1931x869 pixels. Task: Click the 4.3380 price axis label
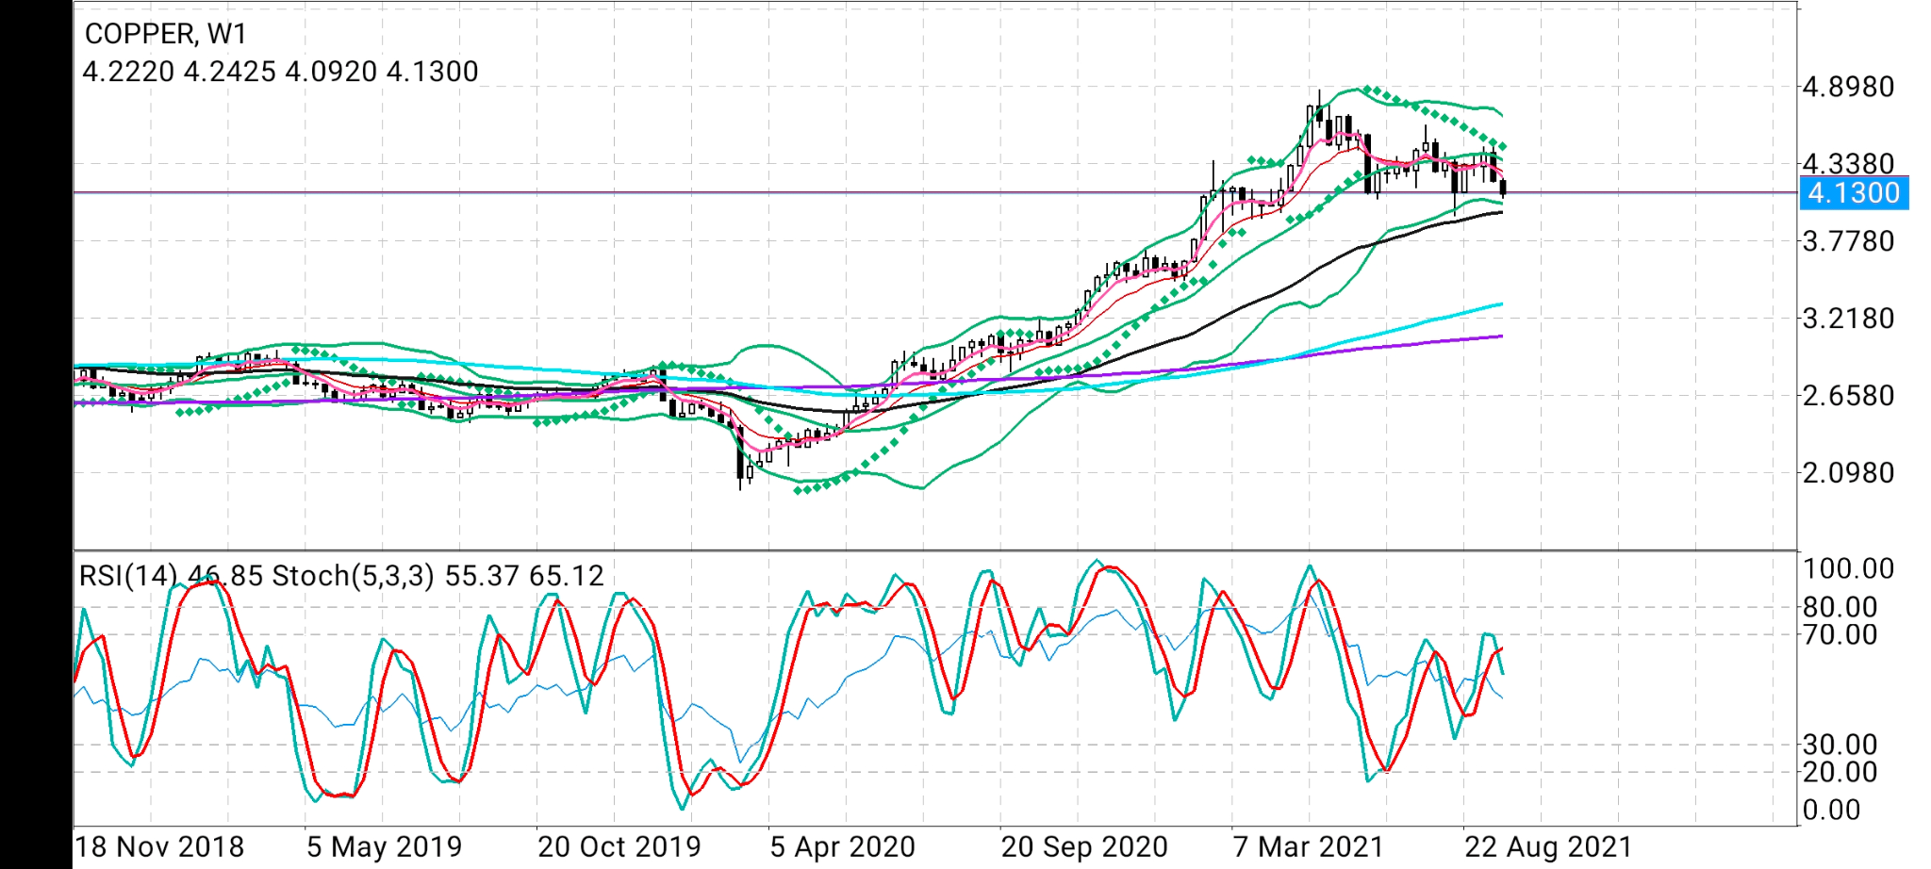pyautogui.click(x=1848, y=164)
